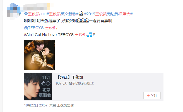Click the blurred user avatar
Viewport: 183px width, 112px height.
click(13, 10)
